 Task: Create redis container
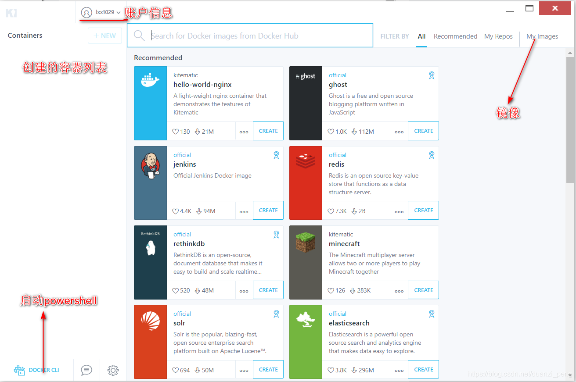(424, 210)
